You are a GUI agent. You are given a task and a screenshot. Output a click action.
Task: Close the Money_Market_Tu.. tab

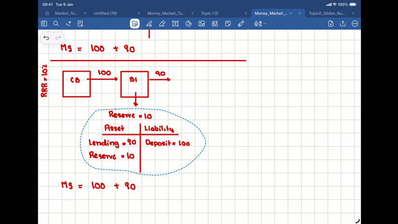[192, 13]
